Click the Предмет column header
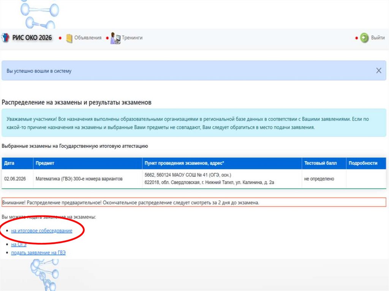Viewport: 389px width, 291px height. pos(88,163)
